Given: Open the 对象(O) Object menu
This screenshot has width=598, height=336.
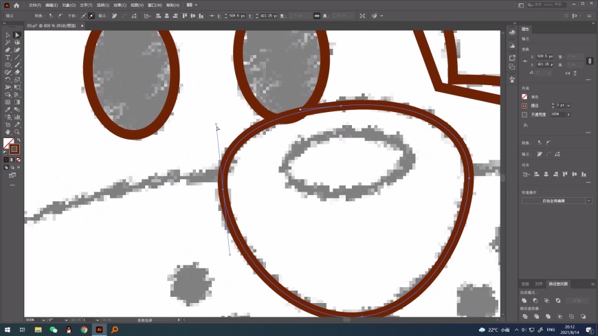Looking at the screenshot, I should point(69,5).
